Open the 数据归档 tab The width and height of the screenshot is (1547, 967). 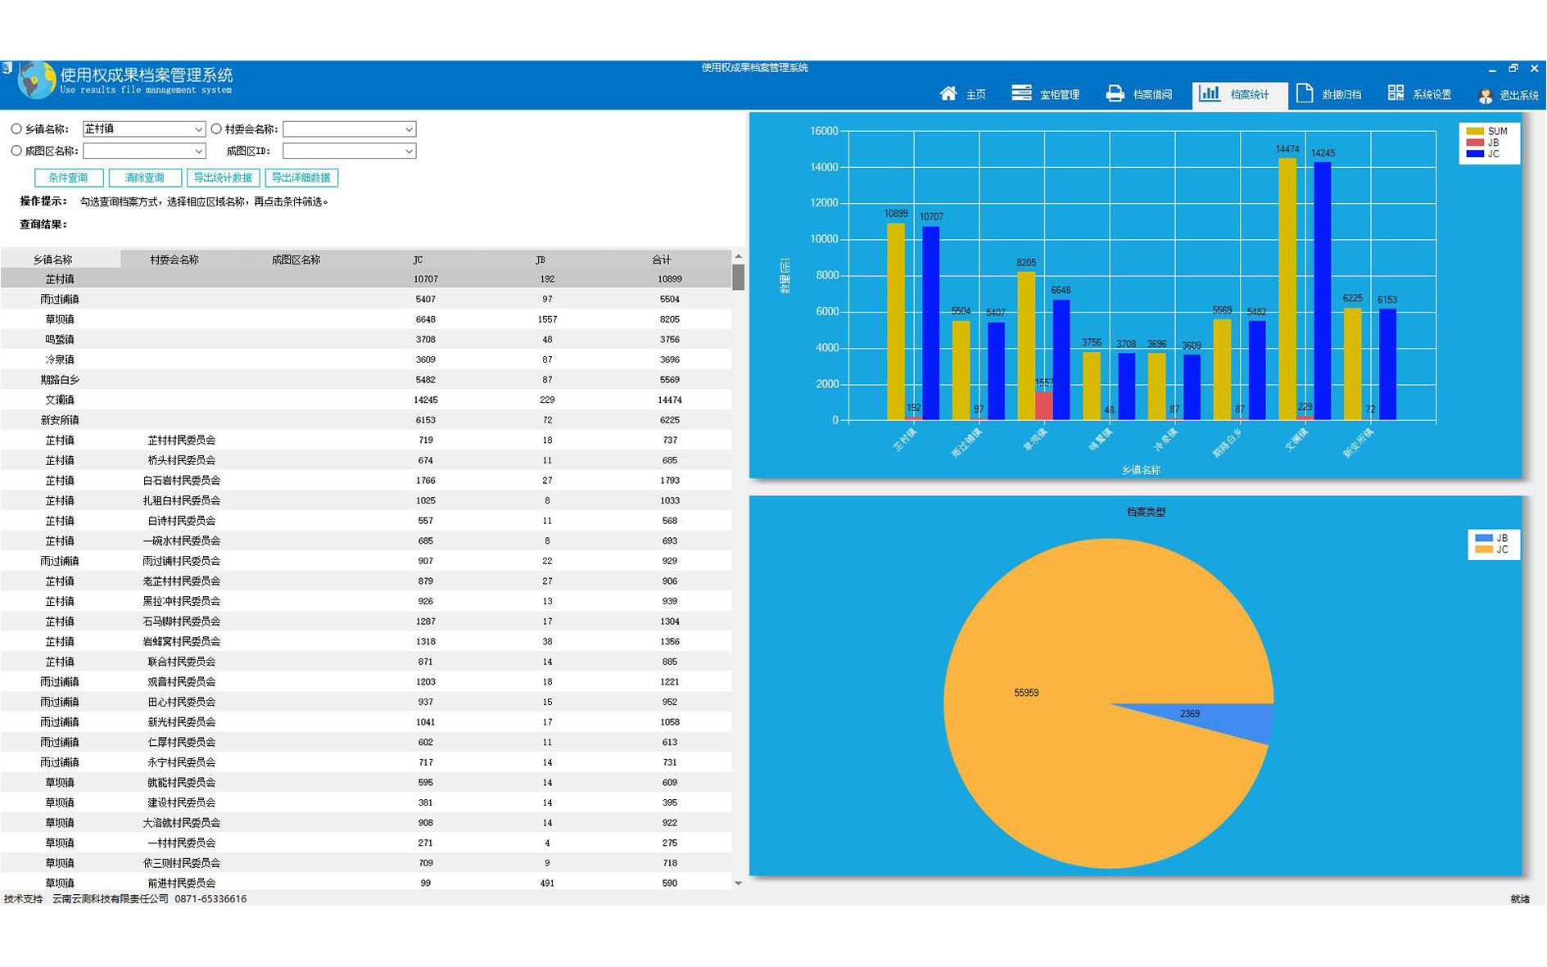(x=1329, y=94)
